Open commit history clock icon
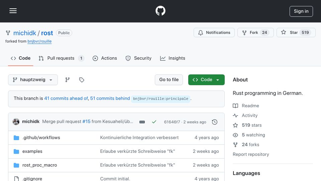321x181 pixels. point(215,122)
